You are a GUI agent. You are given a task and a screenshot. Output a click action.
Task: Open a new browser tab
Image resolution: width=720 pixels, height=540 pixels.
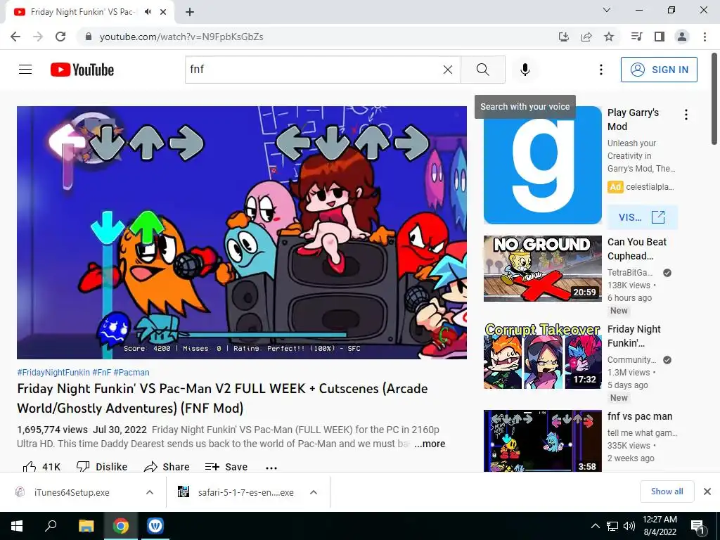[x=190, y=12]
